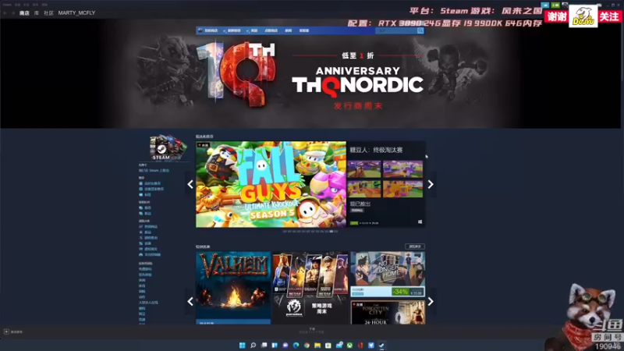Viewport: 624px width, 351px height.
Task: Click the -34% discount badge
Action: point(400,292)
